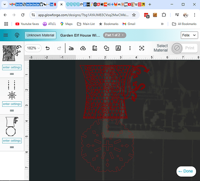The image size is (200, 181).
Task: Open the Glowforge hamburger menu
Action: tap(5, 35)
